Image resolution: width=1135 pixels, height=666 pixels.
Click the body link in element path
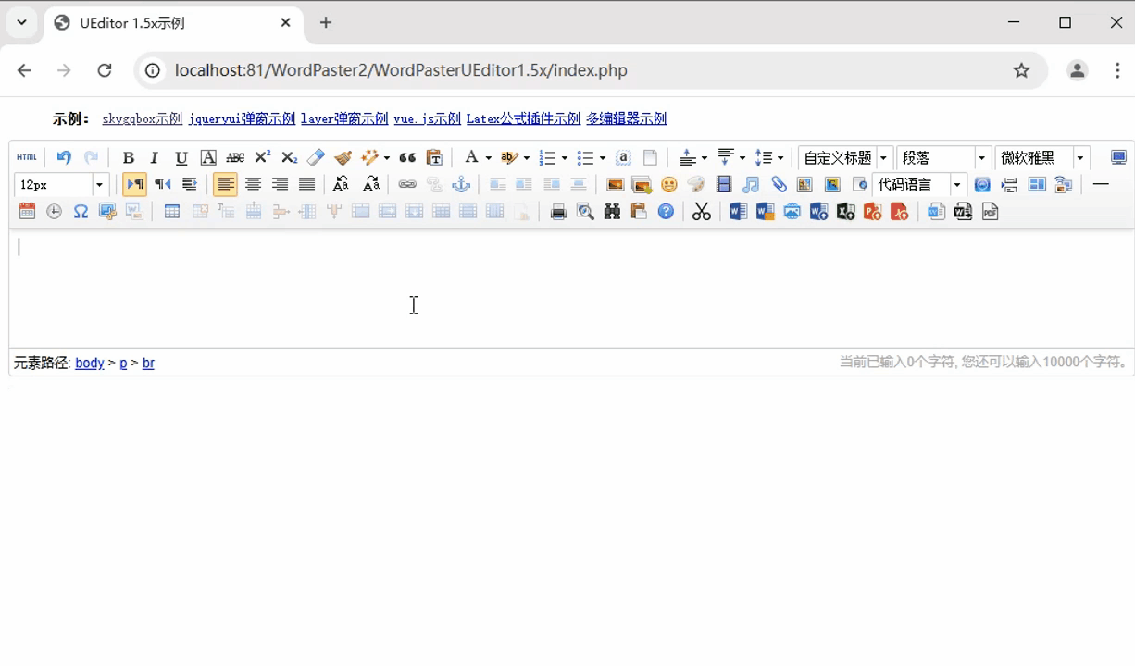coord(90,363)
